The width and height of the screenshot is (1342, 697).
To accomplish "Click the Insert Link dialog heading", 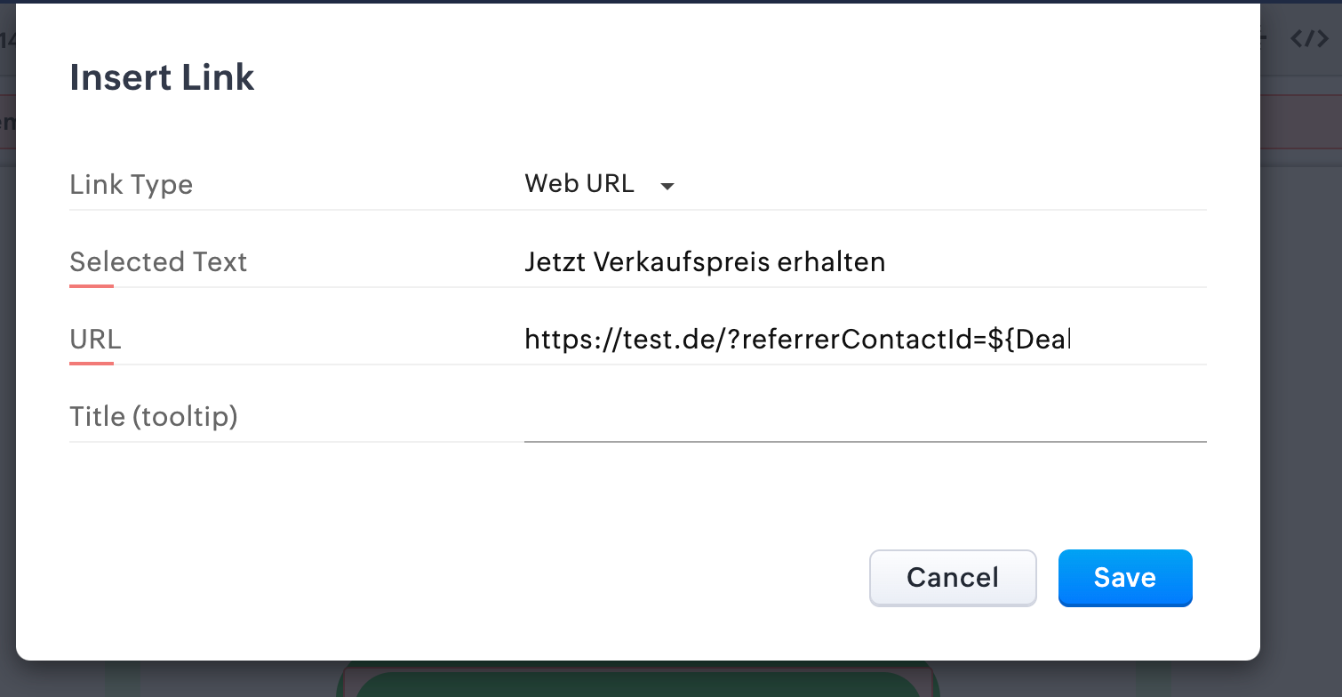I will click(162, 77).
